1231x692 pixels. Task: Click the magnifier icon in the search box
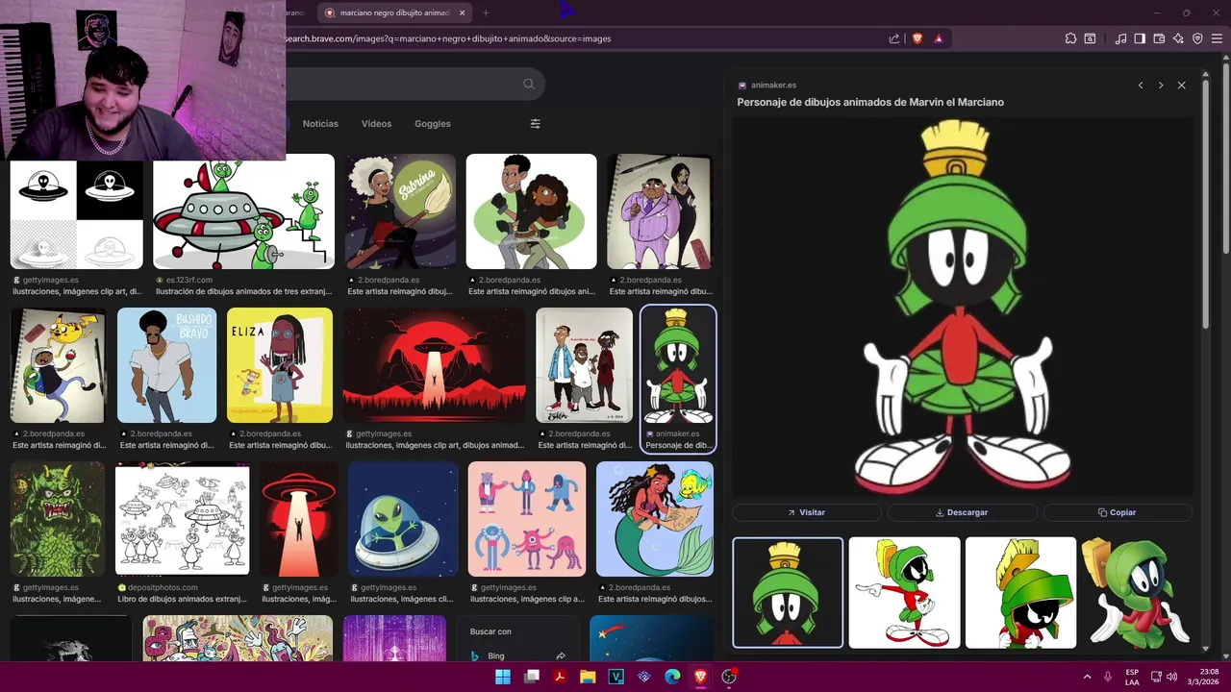tap(529, 84)
